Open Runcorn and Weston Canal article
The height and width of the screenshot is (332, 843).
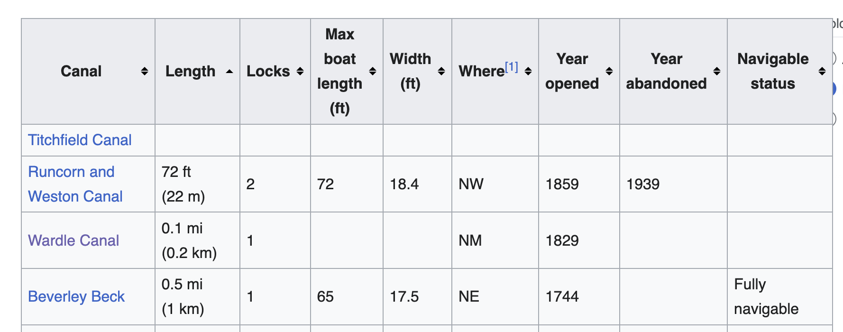75,184
